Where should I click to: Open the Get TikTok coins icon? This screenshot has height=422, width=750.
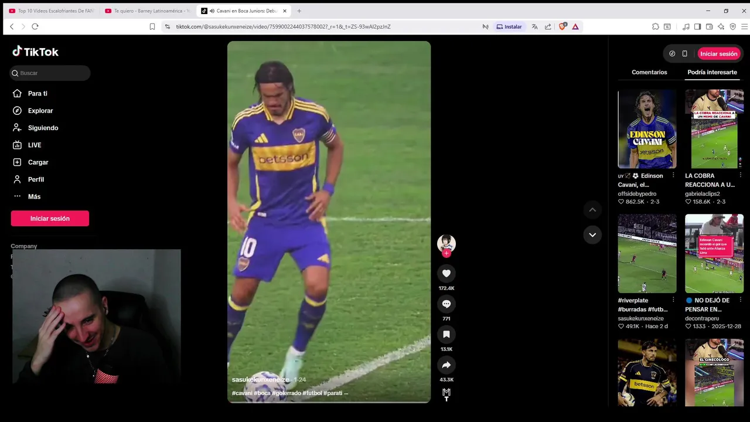pos(672,53)
